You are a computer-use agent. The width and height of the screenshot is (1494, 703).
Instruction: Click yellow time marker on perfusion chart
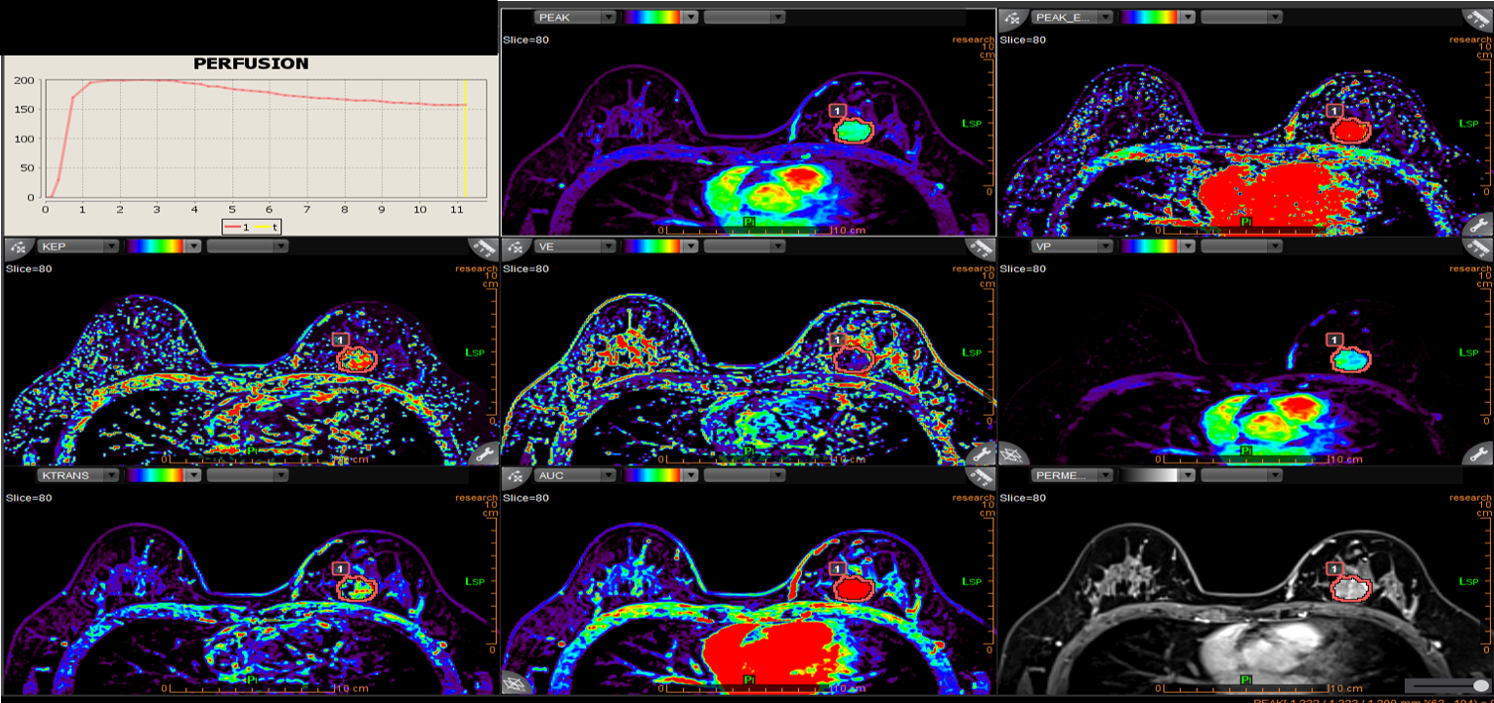[x=465, y=137]
